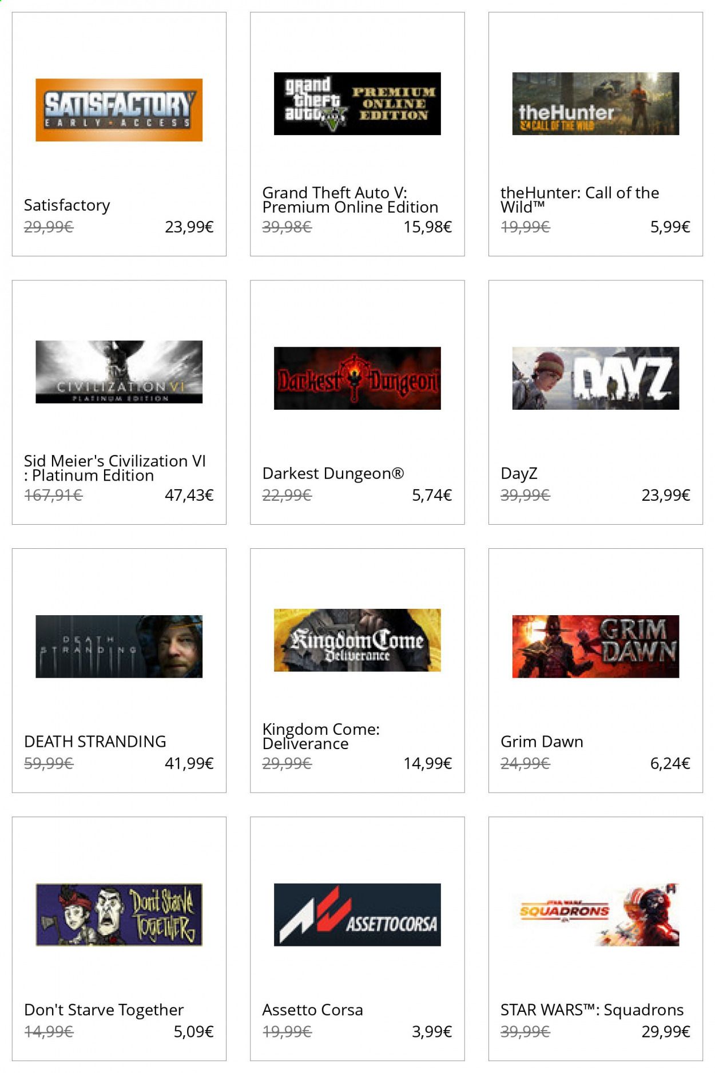Click the DayZ 23,99€ discounted price
Image resolution: width=715 pixels, height=1073 pixels.
tap(666, 495)
